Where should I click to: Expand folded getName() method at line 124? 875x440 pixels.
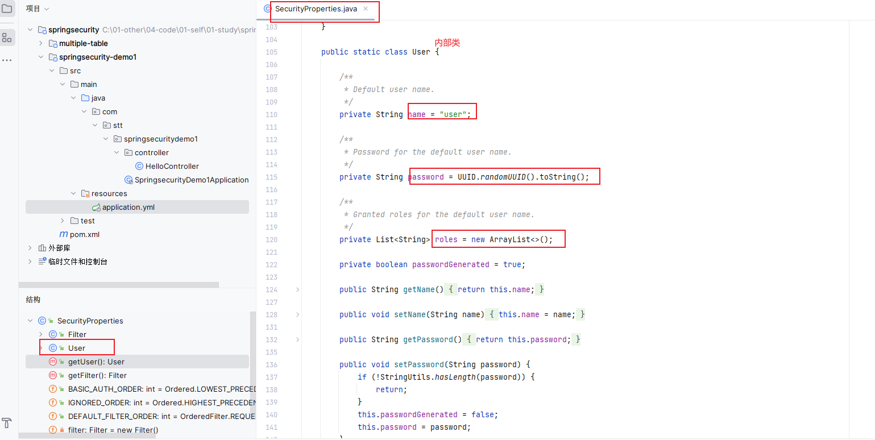(x=297, y=289)
